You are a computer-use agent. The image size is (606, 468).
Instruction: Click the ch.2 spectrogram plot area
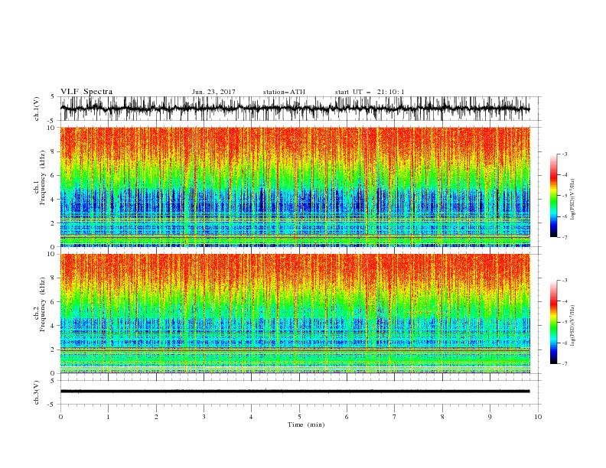[295, 314]
